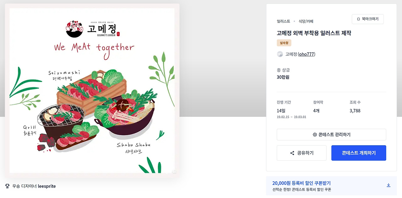Click the 고메정 round profile avatar

pyautogui.click(x=280, y=54)
